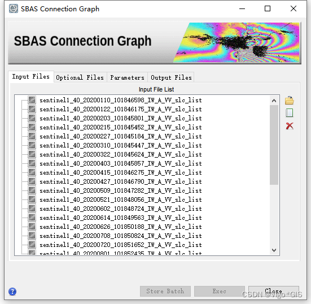Select sentinel1_40_20200110_101846598_IW_A_VV_slc_list
The height and width of the screenshot is (304, 311).
(x=121, y=100)
